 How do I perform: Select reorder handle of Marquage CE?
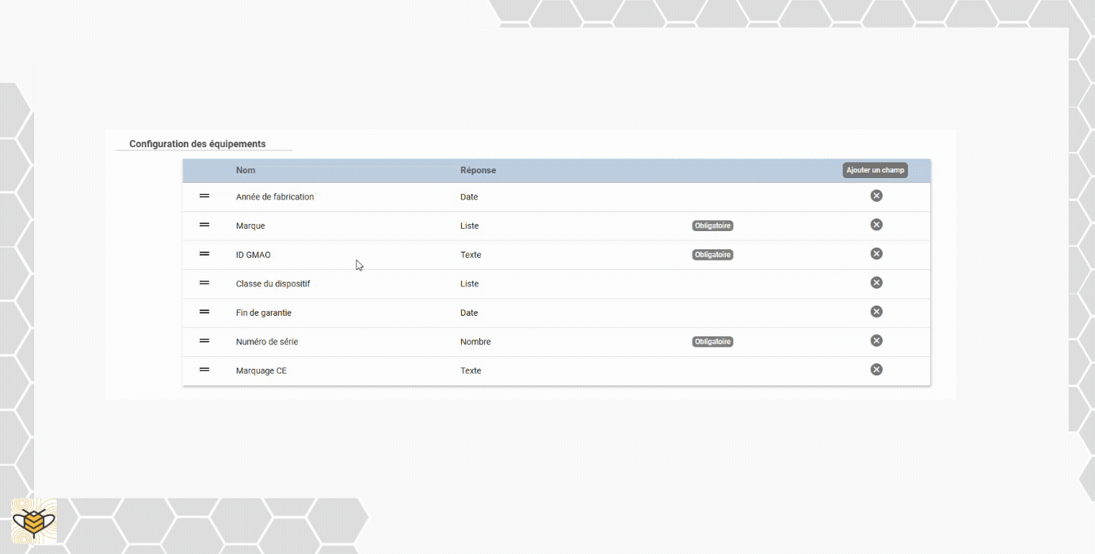pyautogui.click(x=204, y=370)
